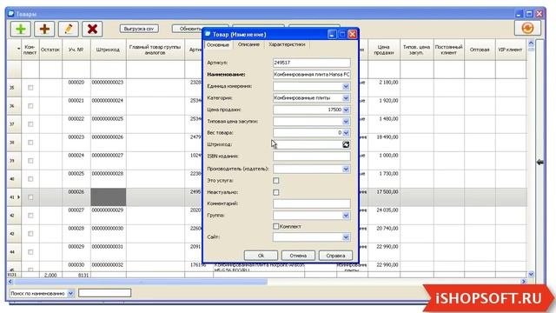The image size is (556, 313).
Task: Click the Выгрузка csv button
Action: [139, 29]
